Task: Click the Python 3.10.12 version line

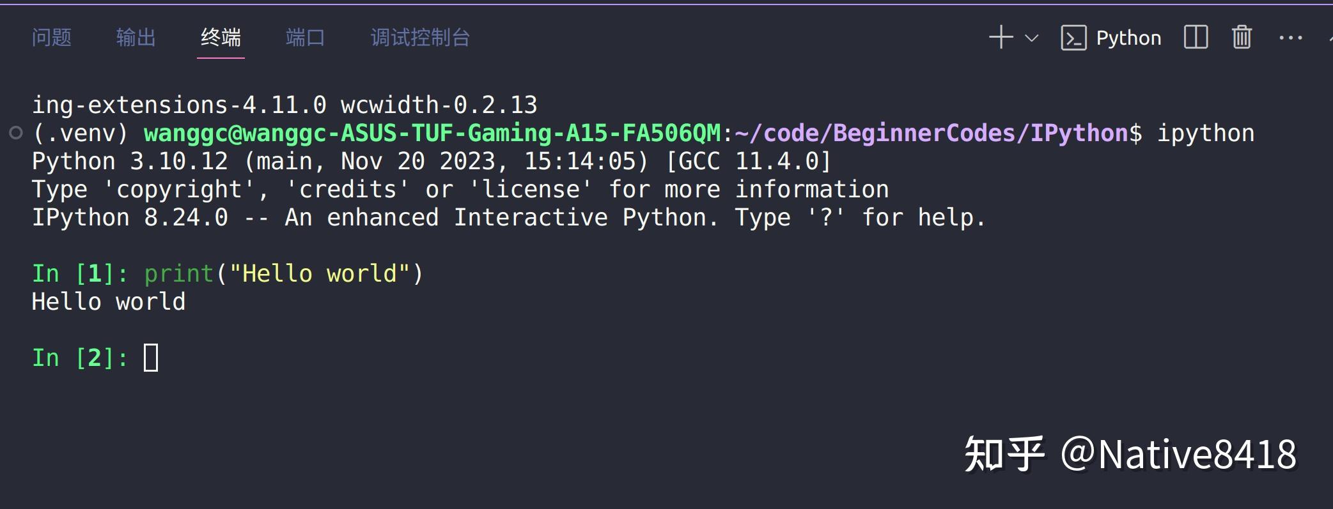Action: tap(432, 161)
